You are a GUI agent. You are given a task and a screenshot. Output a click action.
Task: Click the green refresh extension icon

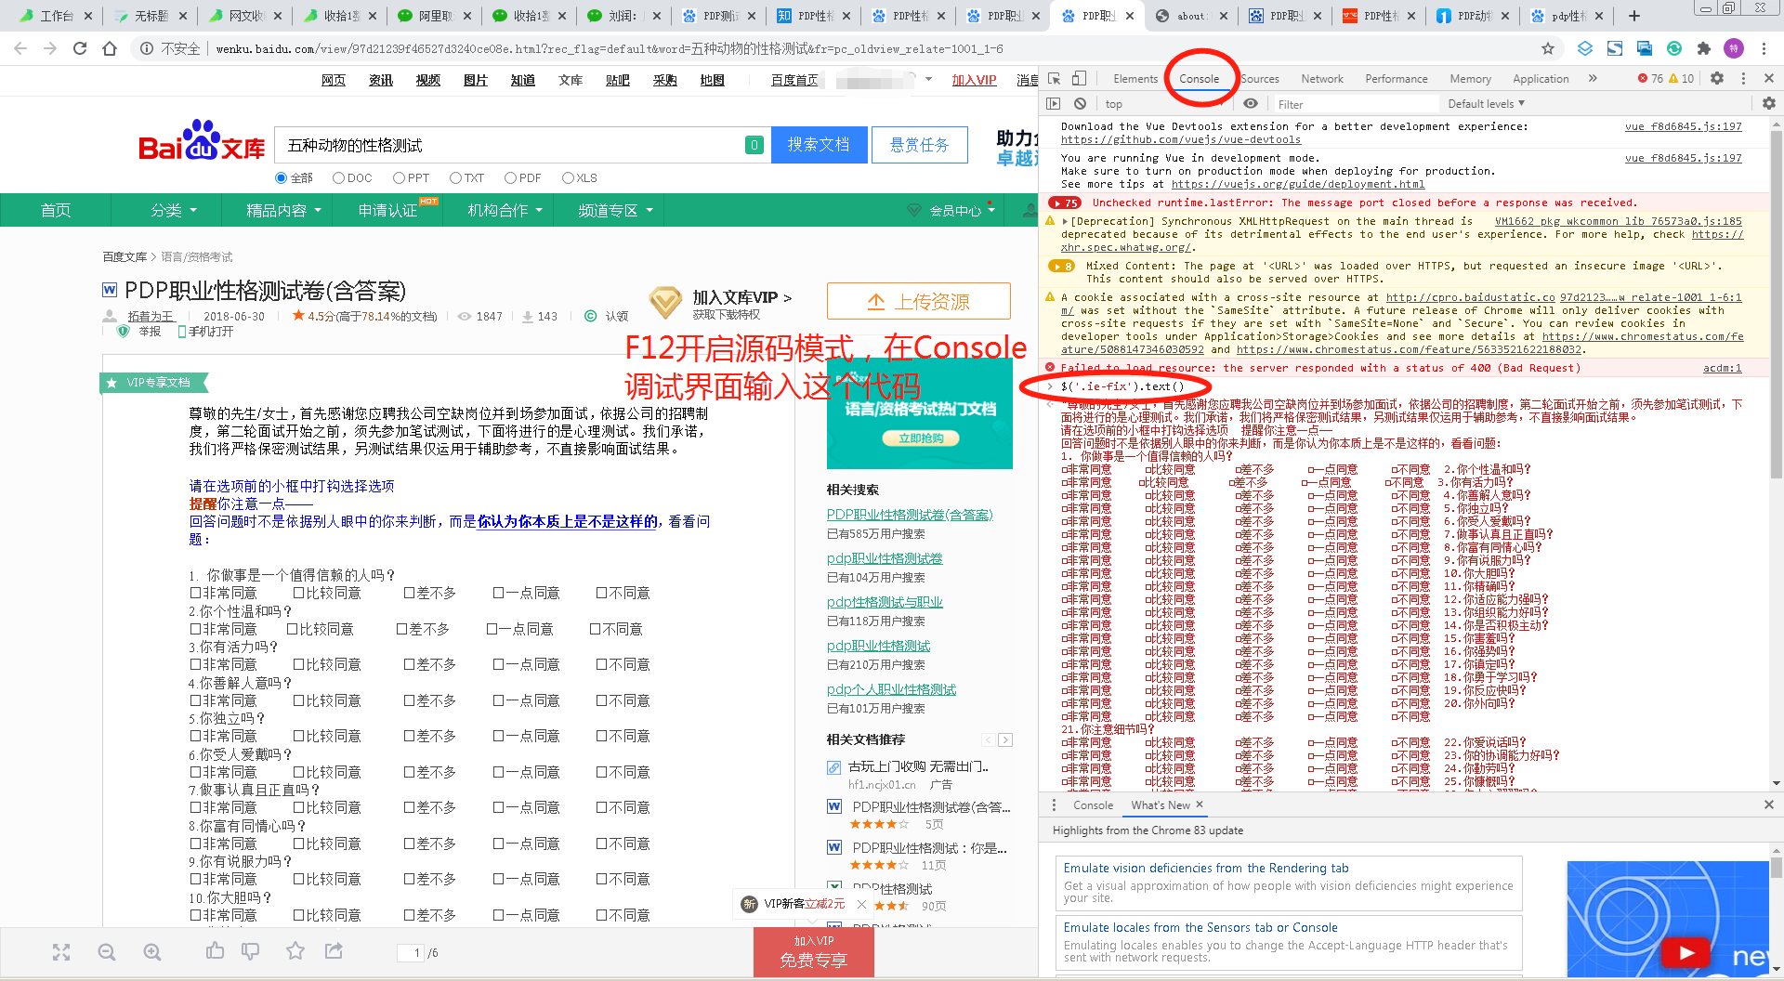[x=1674, y=48]
